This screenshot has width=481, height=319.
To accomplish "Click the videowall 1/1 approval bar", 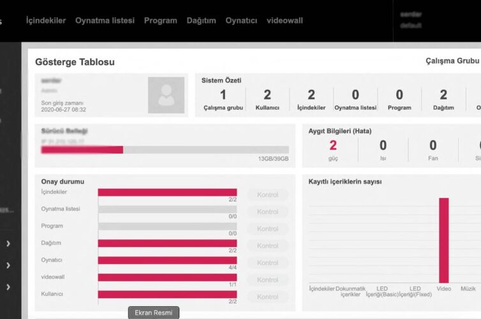I will tap(168, 278).
